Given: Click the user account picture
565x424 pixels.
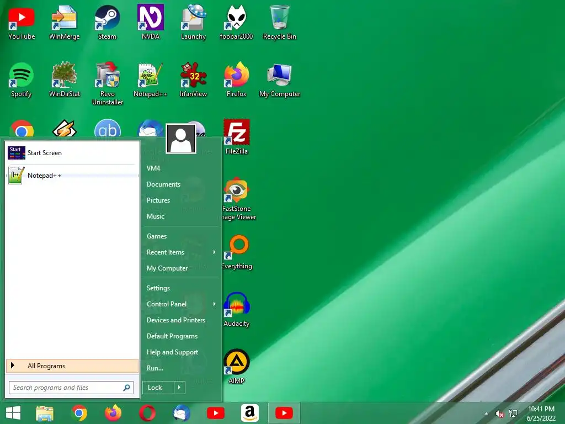Looking at the screenshot, I should [x=181, y=139].
